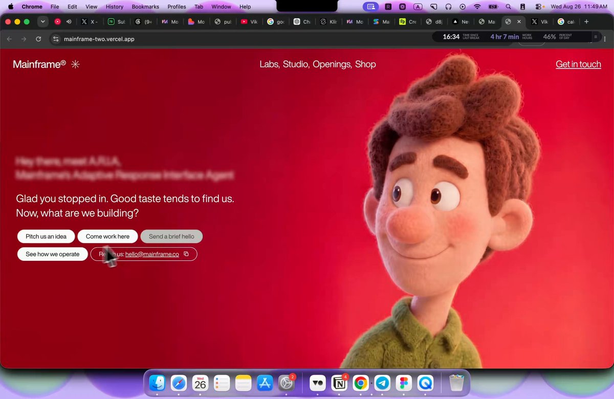Click the asterisk icon beside the Mainframe logo
The width and height of the screenshot is (614, 399).
pyautogui.click(x=75, y=64)
